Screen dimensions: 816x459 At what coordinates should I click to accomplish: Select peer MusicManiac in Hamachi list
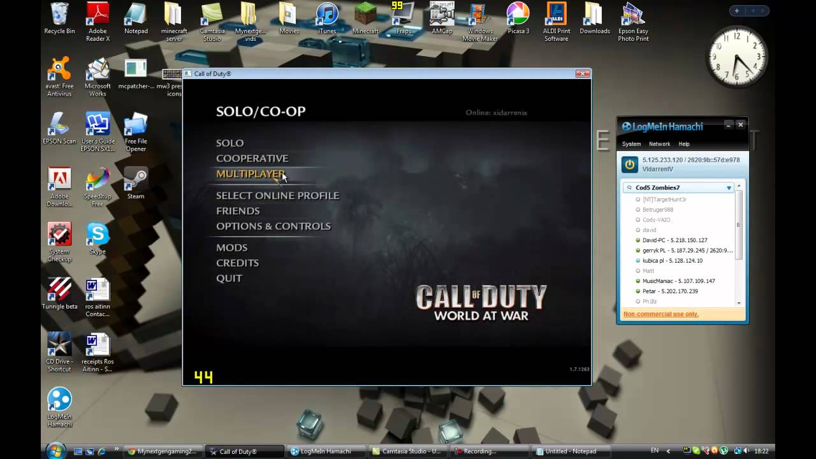[678, 281]
